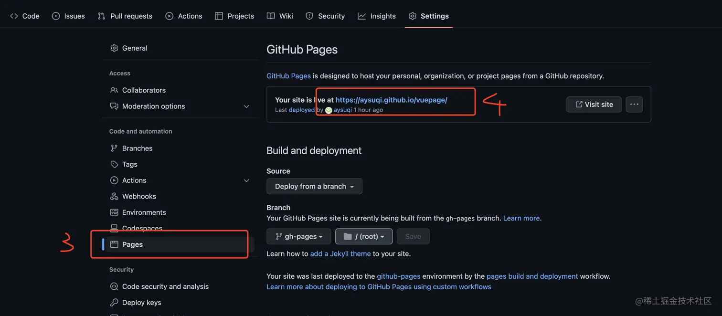Switch to the Insights tab
Viewport: 722px width, 316px height.
point(377,16)
